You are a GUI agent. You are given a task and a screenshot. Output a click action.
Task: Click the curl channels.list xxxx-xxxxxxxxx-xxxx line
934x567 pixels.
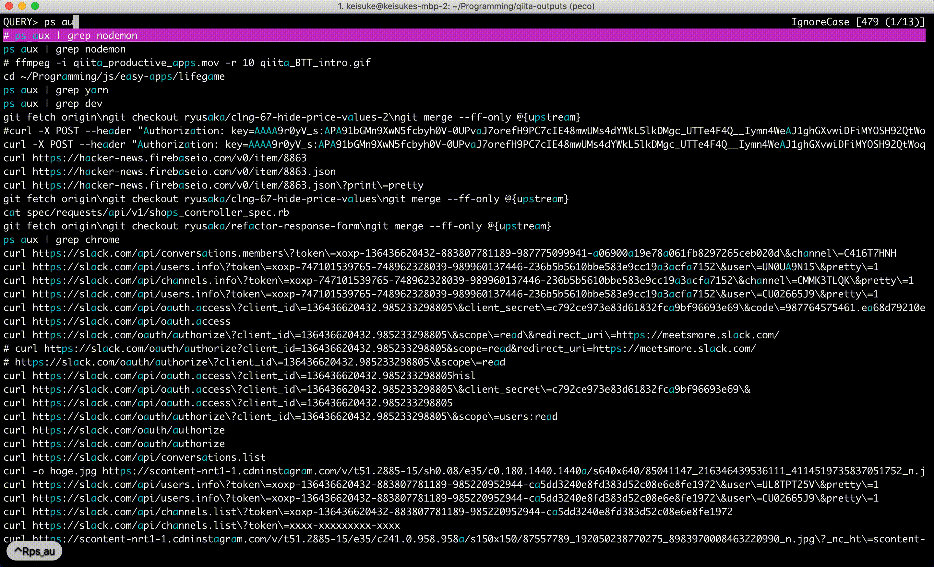pyautogui.click(x=202, y=526)
